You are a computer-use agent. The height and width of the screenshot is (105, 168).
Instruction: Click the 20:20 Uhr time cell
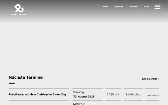click(x=113, y=94)
